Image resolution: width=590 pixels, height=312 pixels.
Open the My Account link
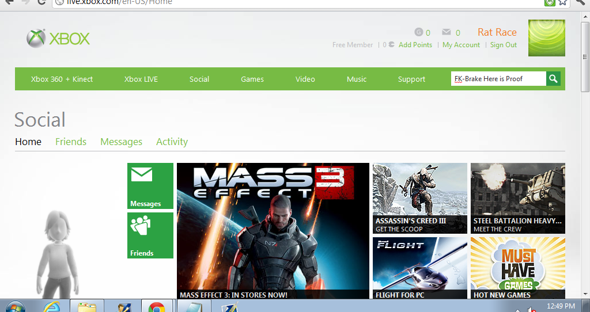coord(462,45)
